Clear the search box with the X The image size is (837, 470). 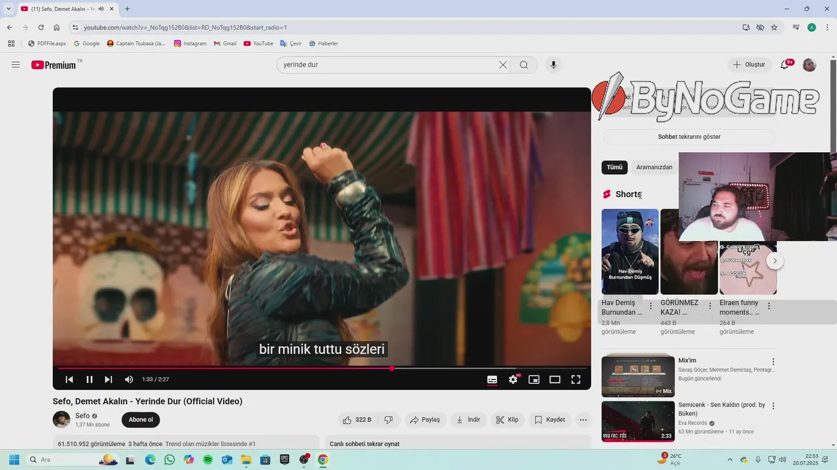click(x=503, y=65)
